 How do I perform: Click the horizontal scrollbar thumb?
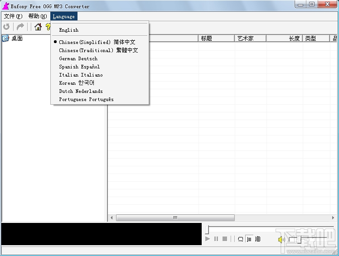175,218
